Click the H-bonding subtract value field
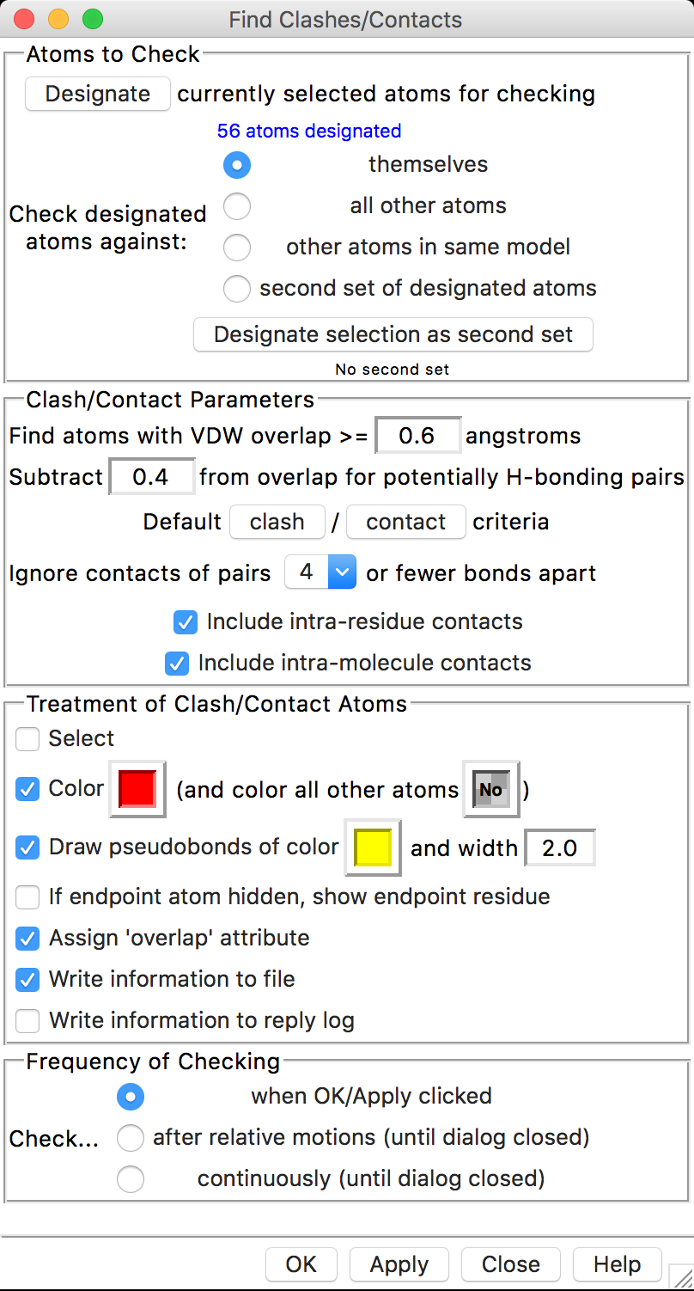Screen dimensions: 694x1291 (152, 477)
